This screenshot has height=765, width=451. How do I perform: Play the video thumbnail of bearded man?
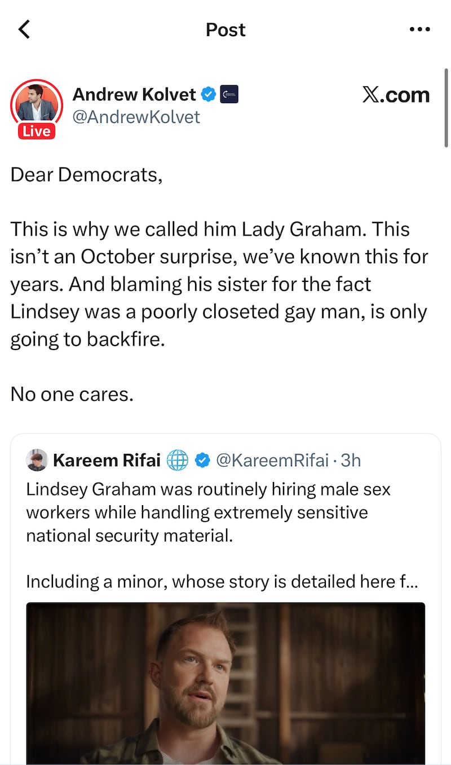click(225, 683)
